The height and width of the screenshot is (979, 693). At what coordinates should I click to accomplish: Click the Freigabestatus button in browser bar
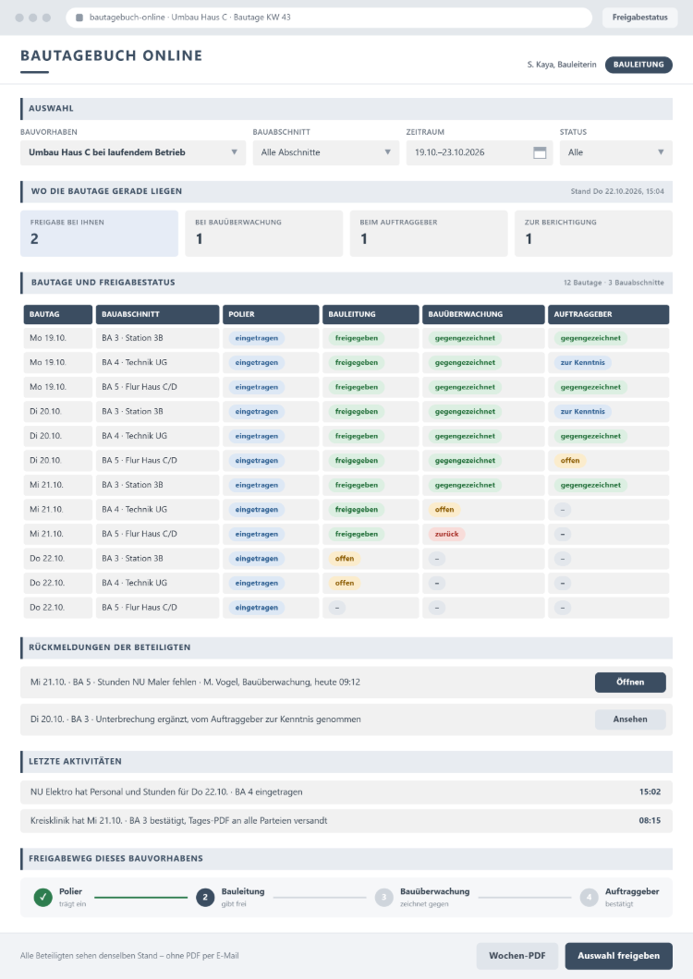click(640, 18)
